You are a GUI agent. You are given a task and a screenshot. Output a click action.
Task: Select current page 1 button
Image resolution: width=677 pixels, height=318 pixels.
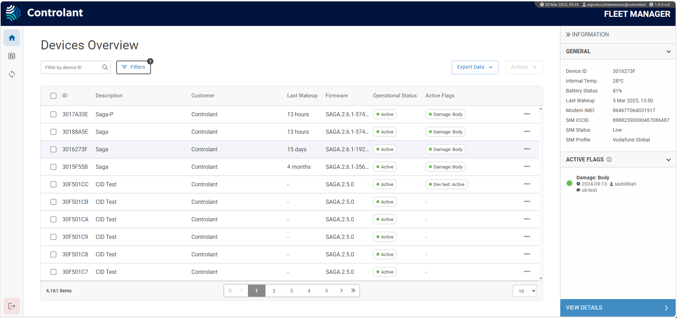coord(256,291)
